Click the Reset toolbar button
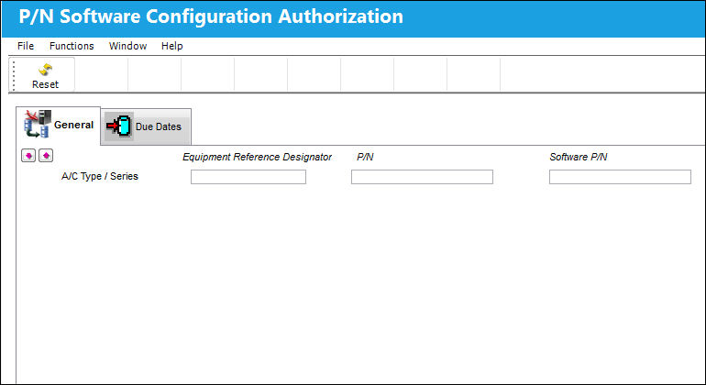The image size is (706, 385). [45, 75]
